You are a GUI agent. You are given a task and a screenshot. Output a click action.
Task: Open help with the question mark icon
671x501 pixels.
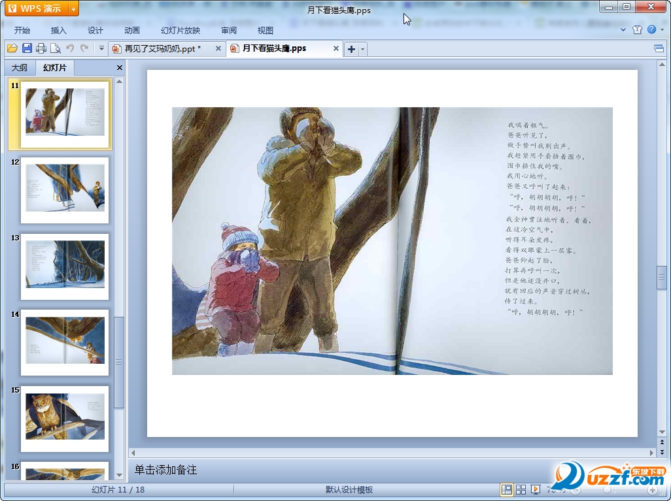(x=651, y=29)
